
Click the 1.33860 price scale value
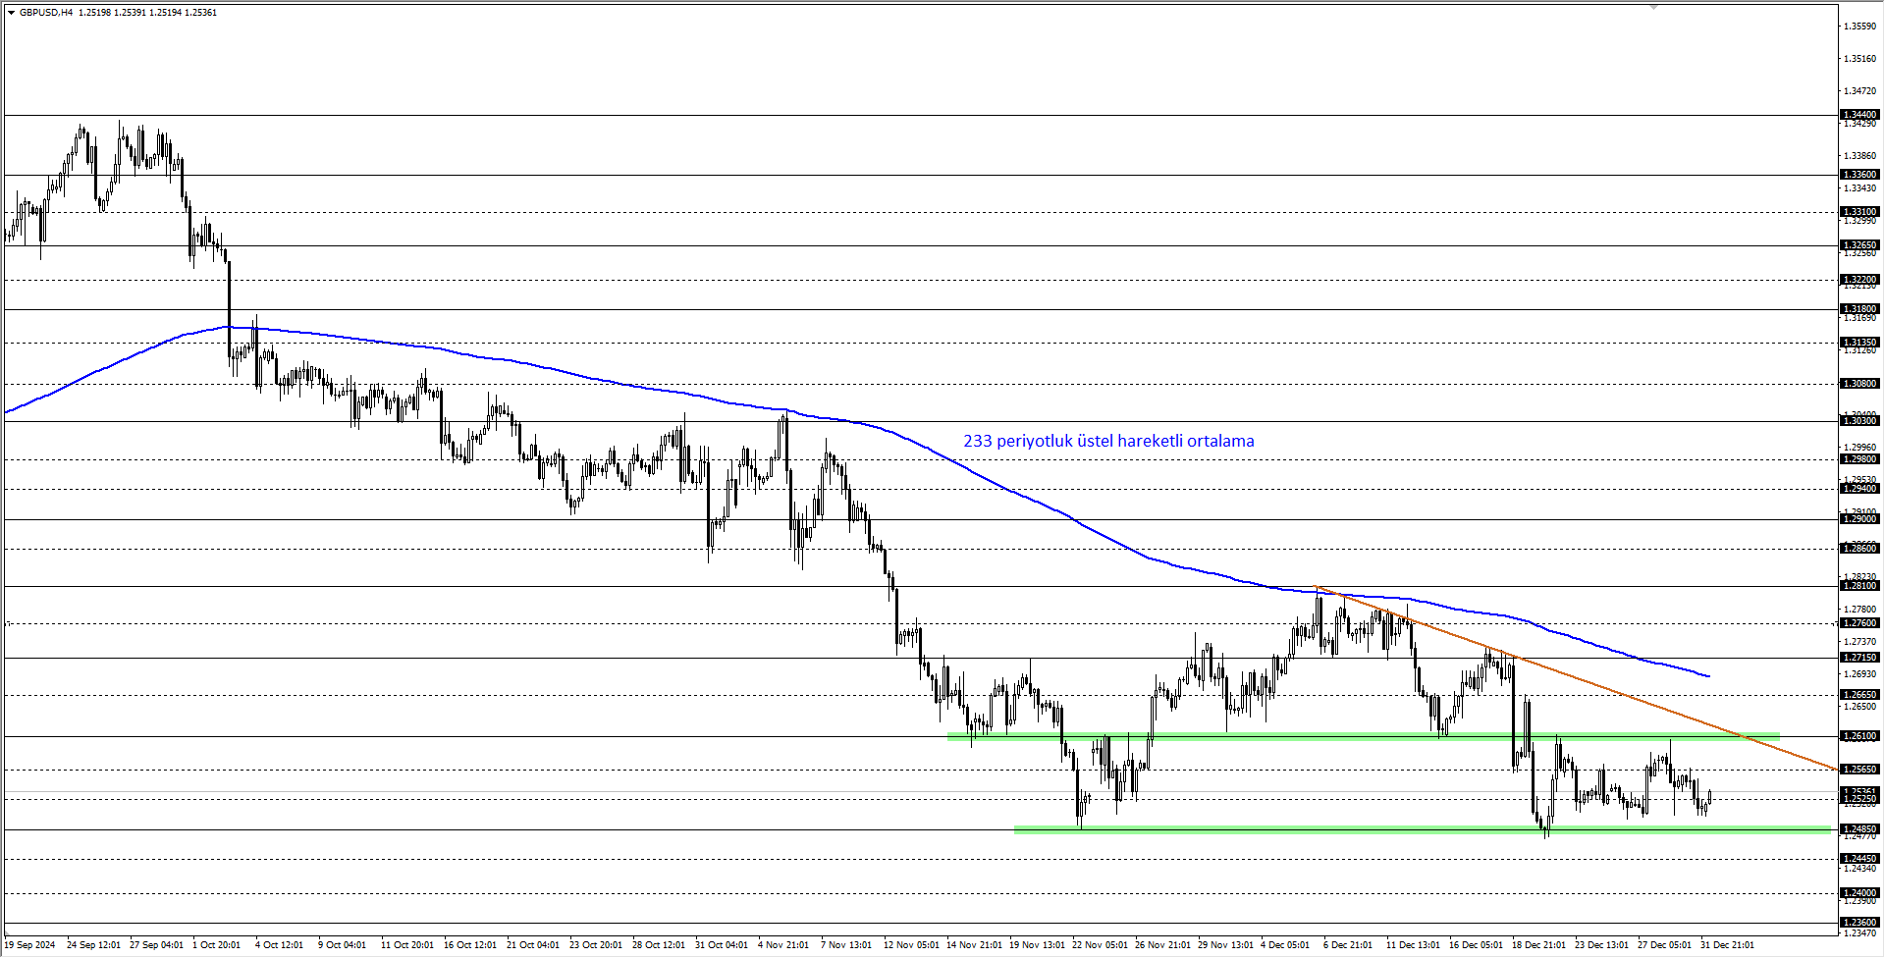[x=1861, y=156]
